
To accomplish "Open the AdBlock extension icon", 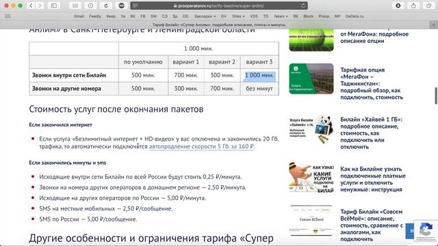I will [x=121, y=5].
